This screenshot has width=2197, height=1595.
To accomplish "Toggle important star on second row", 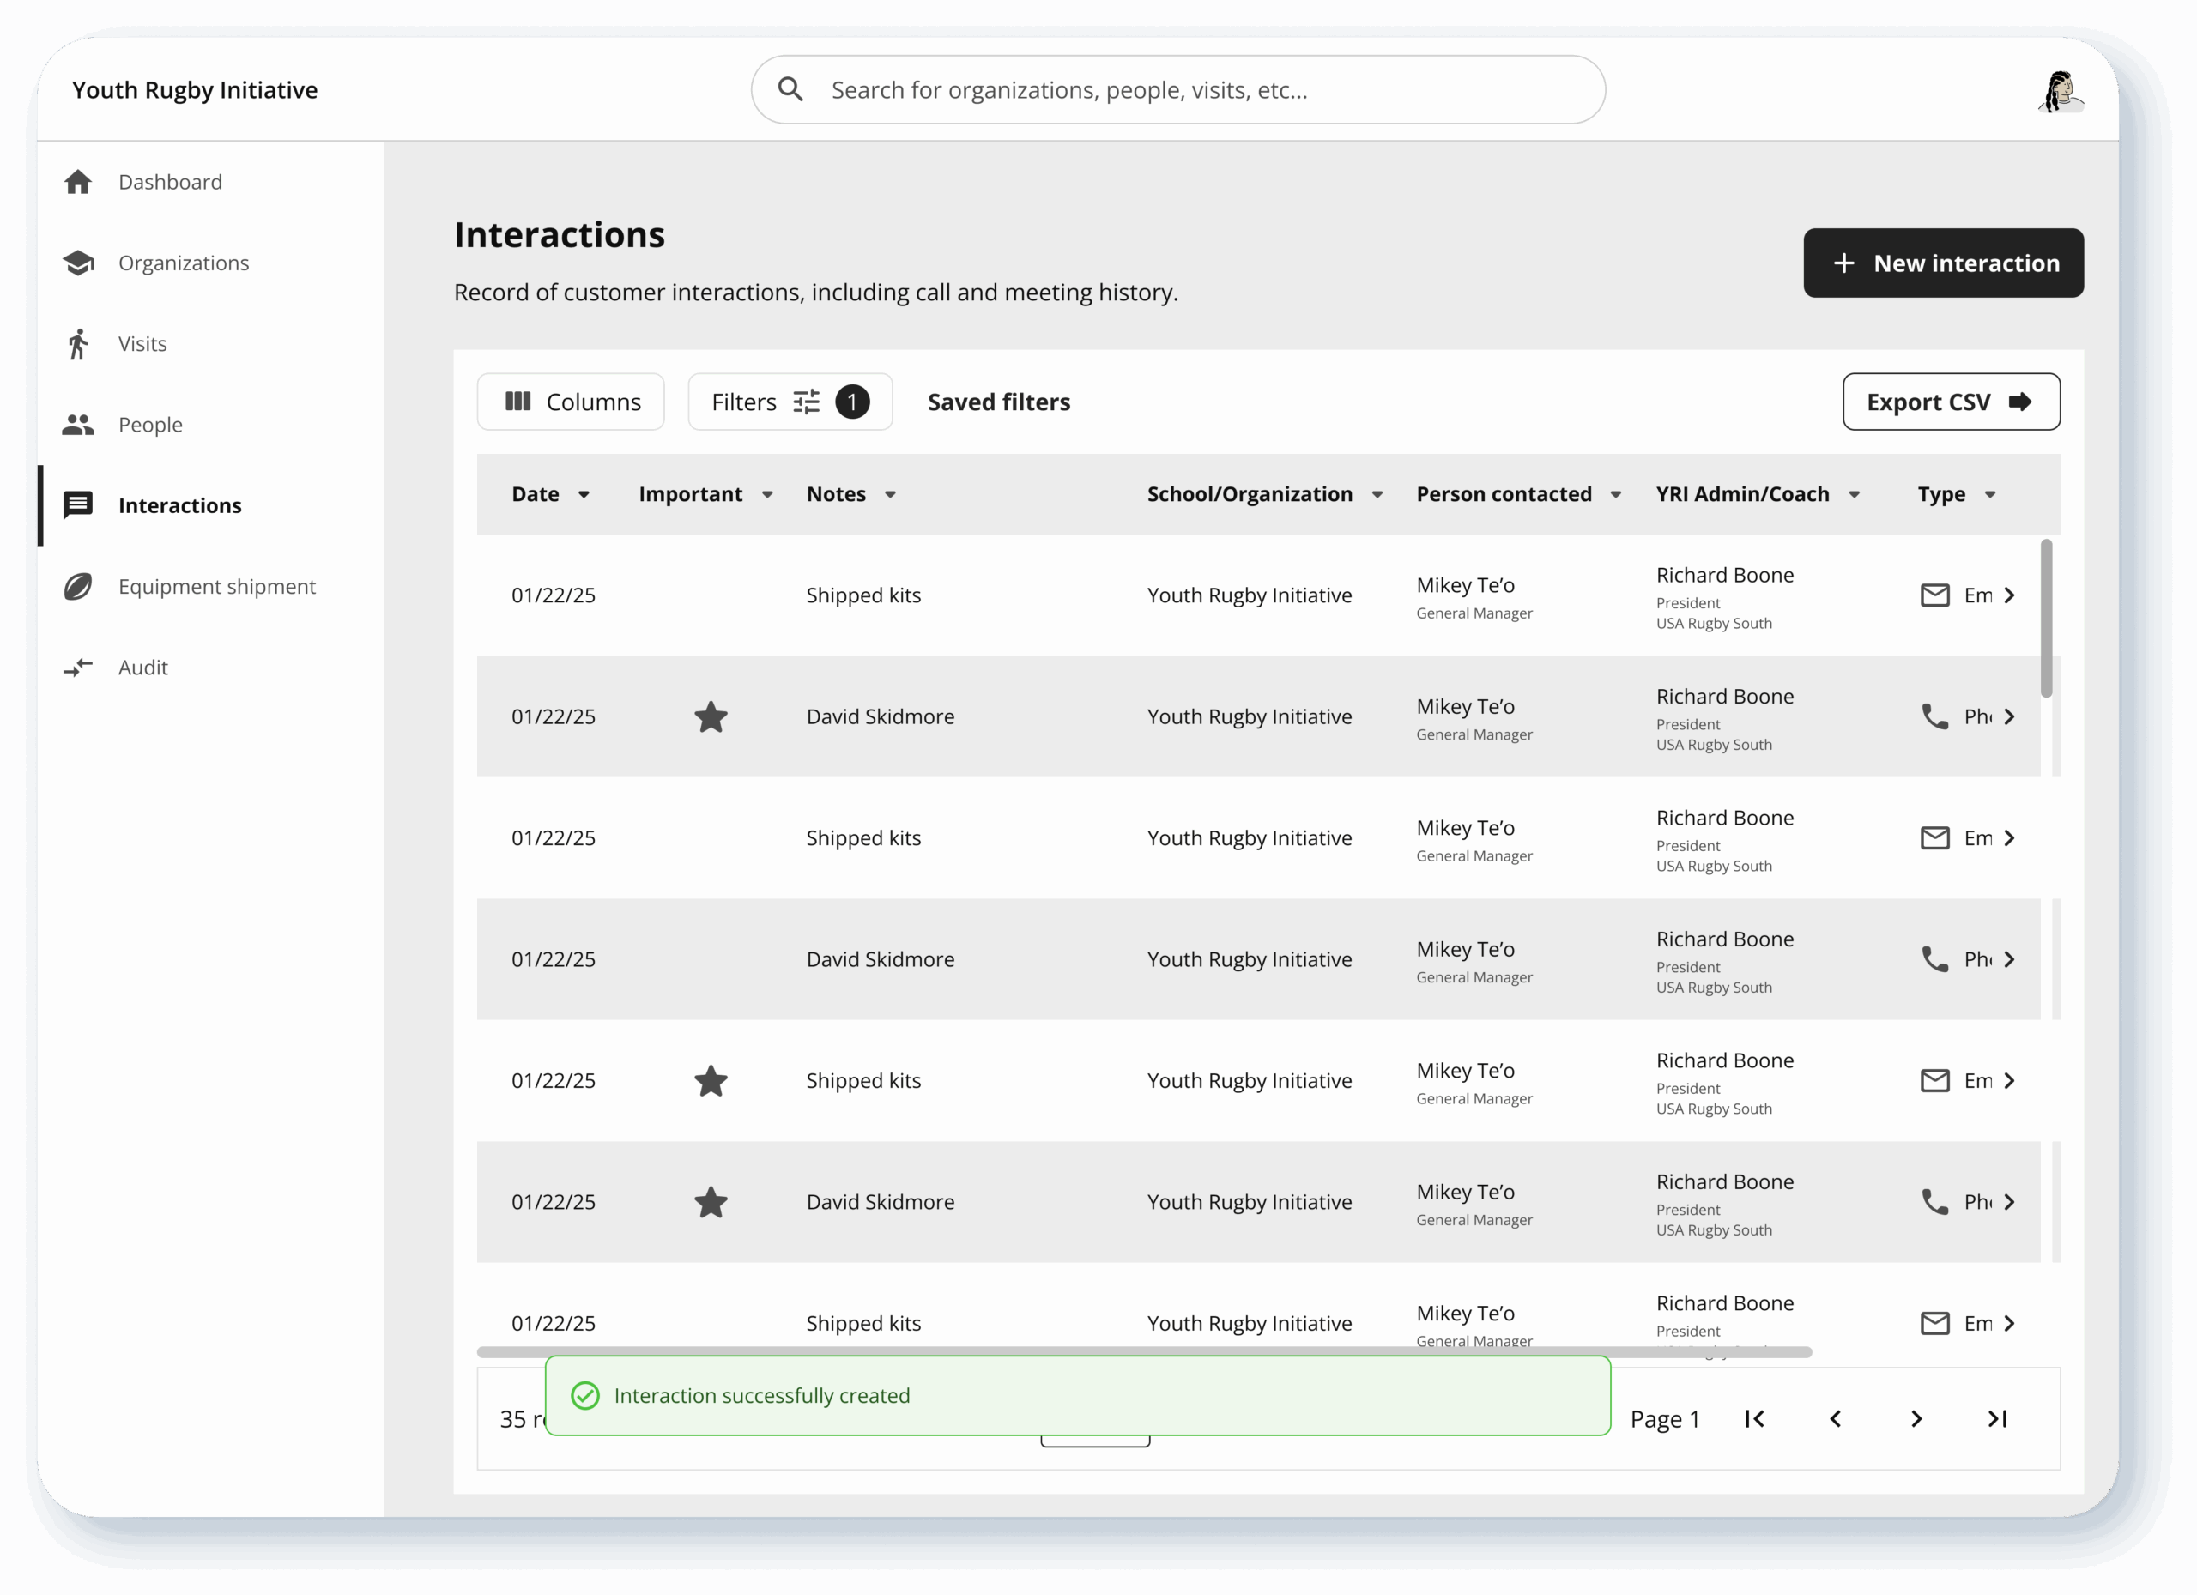I will click(x=711, y=716).
